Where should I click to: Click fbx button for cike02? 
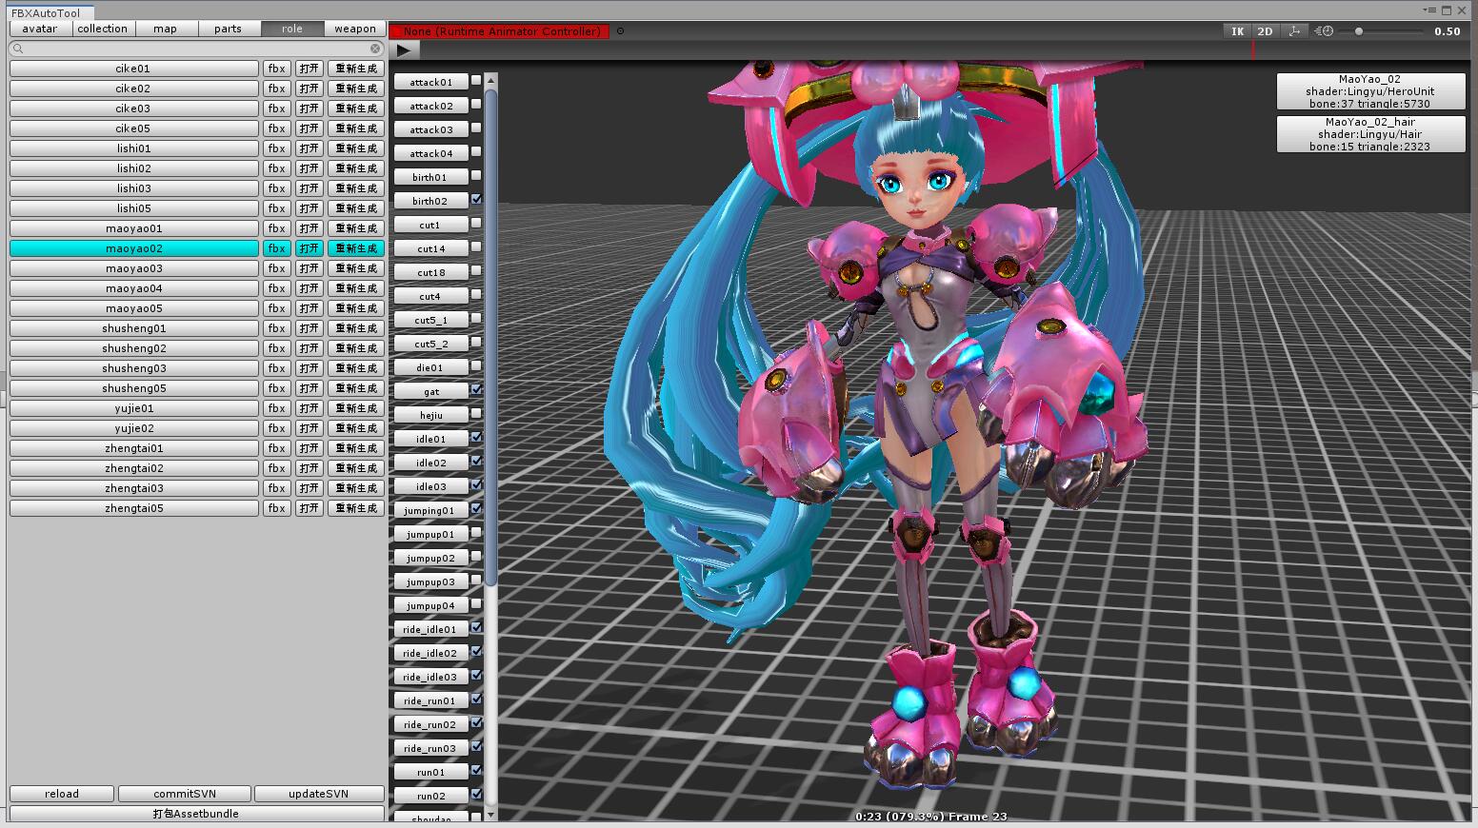point(277,89)
